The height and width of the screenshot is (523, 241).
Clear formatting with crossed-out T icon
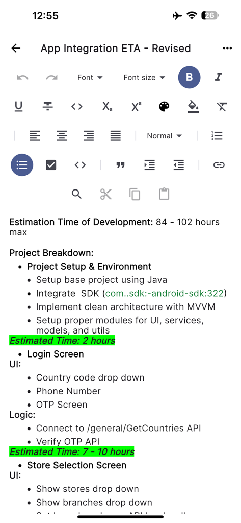(x=222, y=107)
